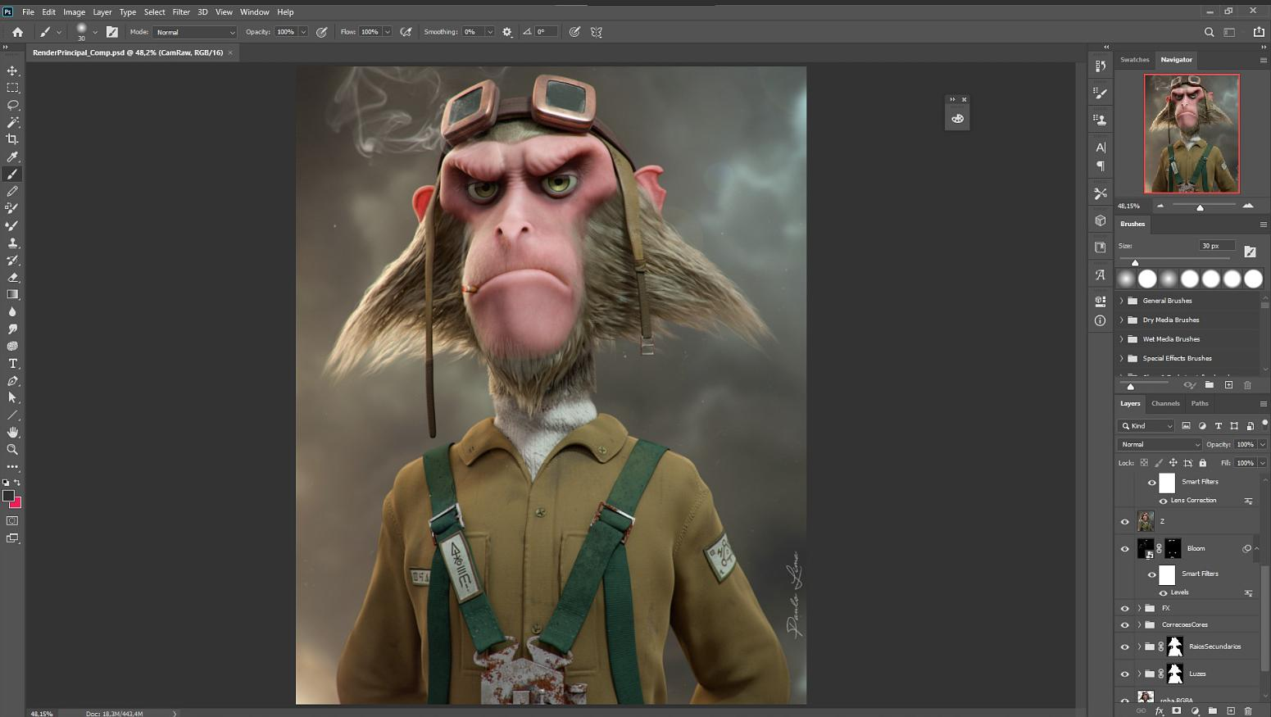The width and height of the screenshot is (1271, 717).
Task: Click the pink background color swatch
Action: pyautogui.click(x=17, y=504)
